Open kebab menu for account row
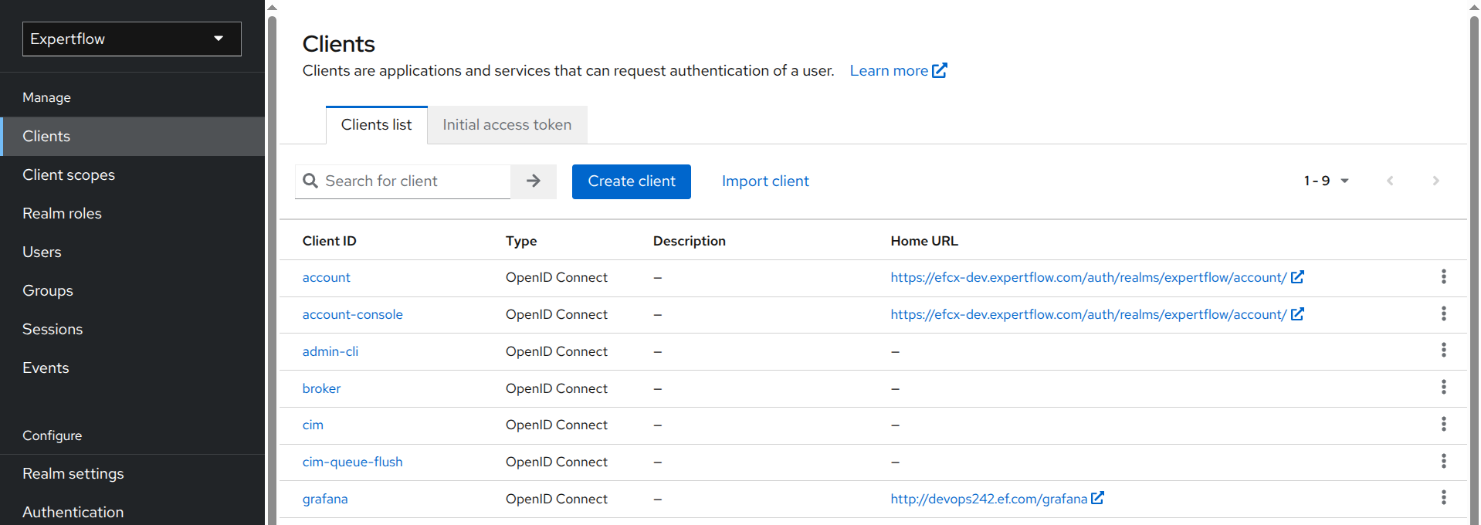The image size is (1481, 525). [x=1443, y=277]
